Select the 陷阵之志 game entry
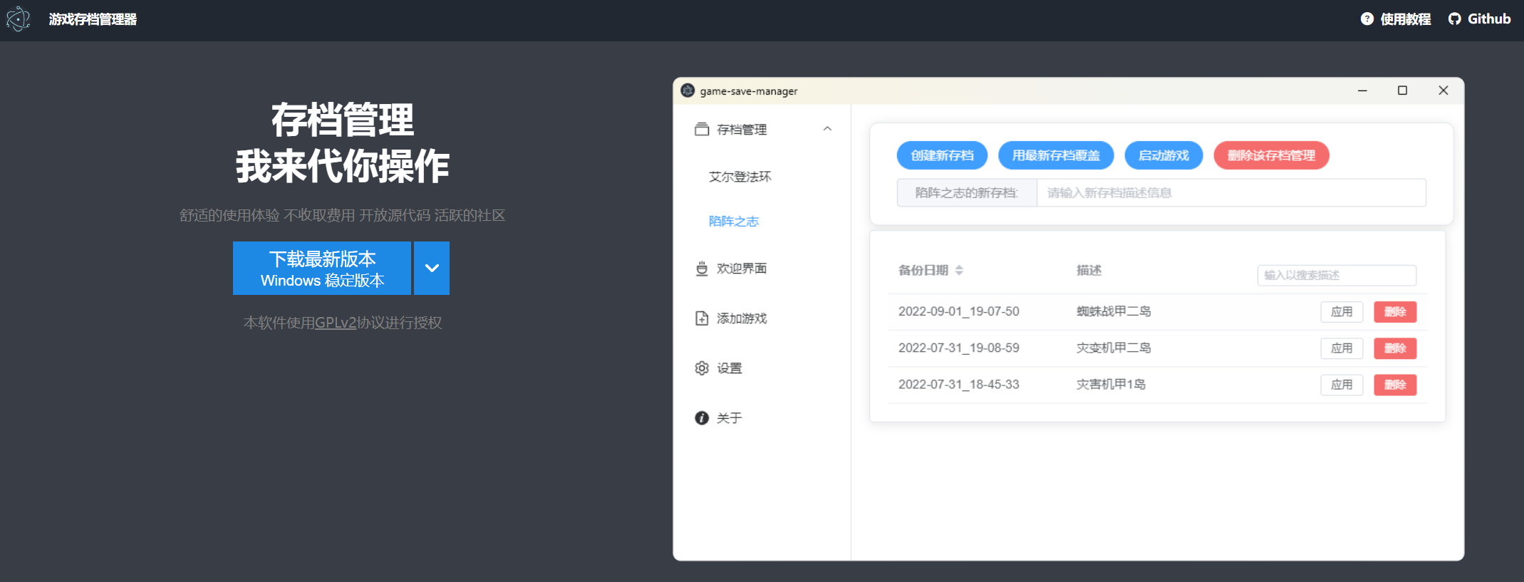1524x582 pixels. [x=733, y=222]
